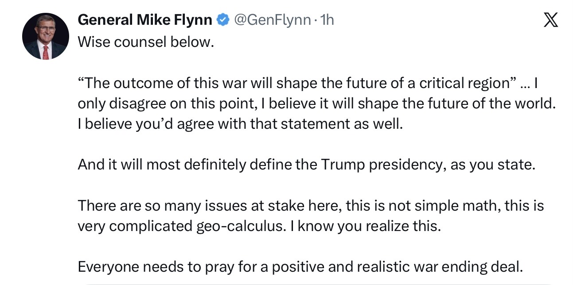Click the blue verified badge

point(223,20)
